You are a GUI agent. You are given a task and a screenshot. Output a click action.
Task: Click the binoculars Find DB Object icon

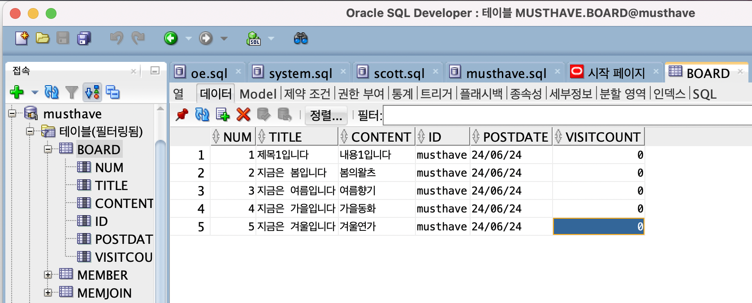pos(301,39)
